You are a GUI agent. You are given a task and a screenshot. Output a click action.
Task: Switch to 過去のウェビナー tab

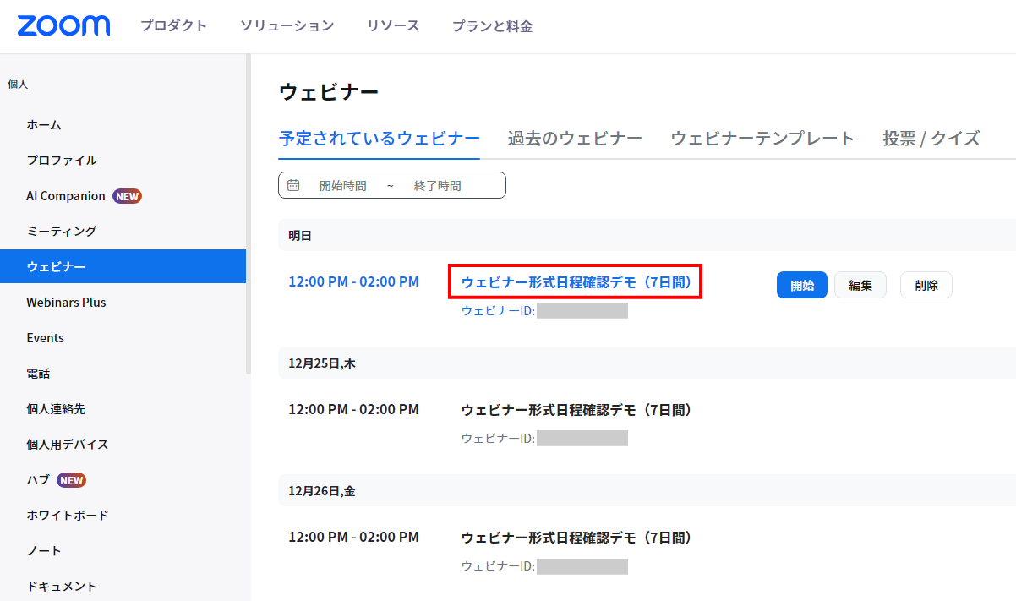coord(575,139)
